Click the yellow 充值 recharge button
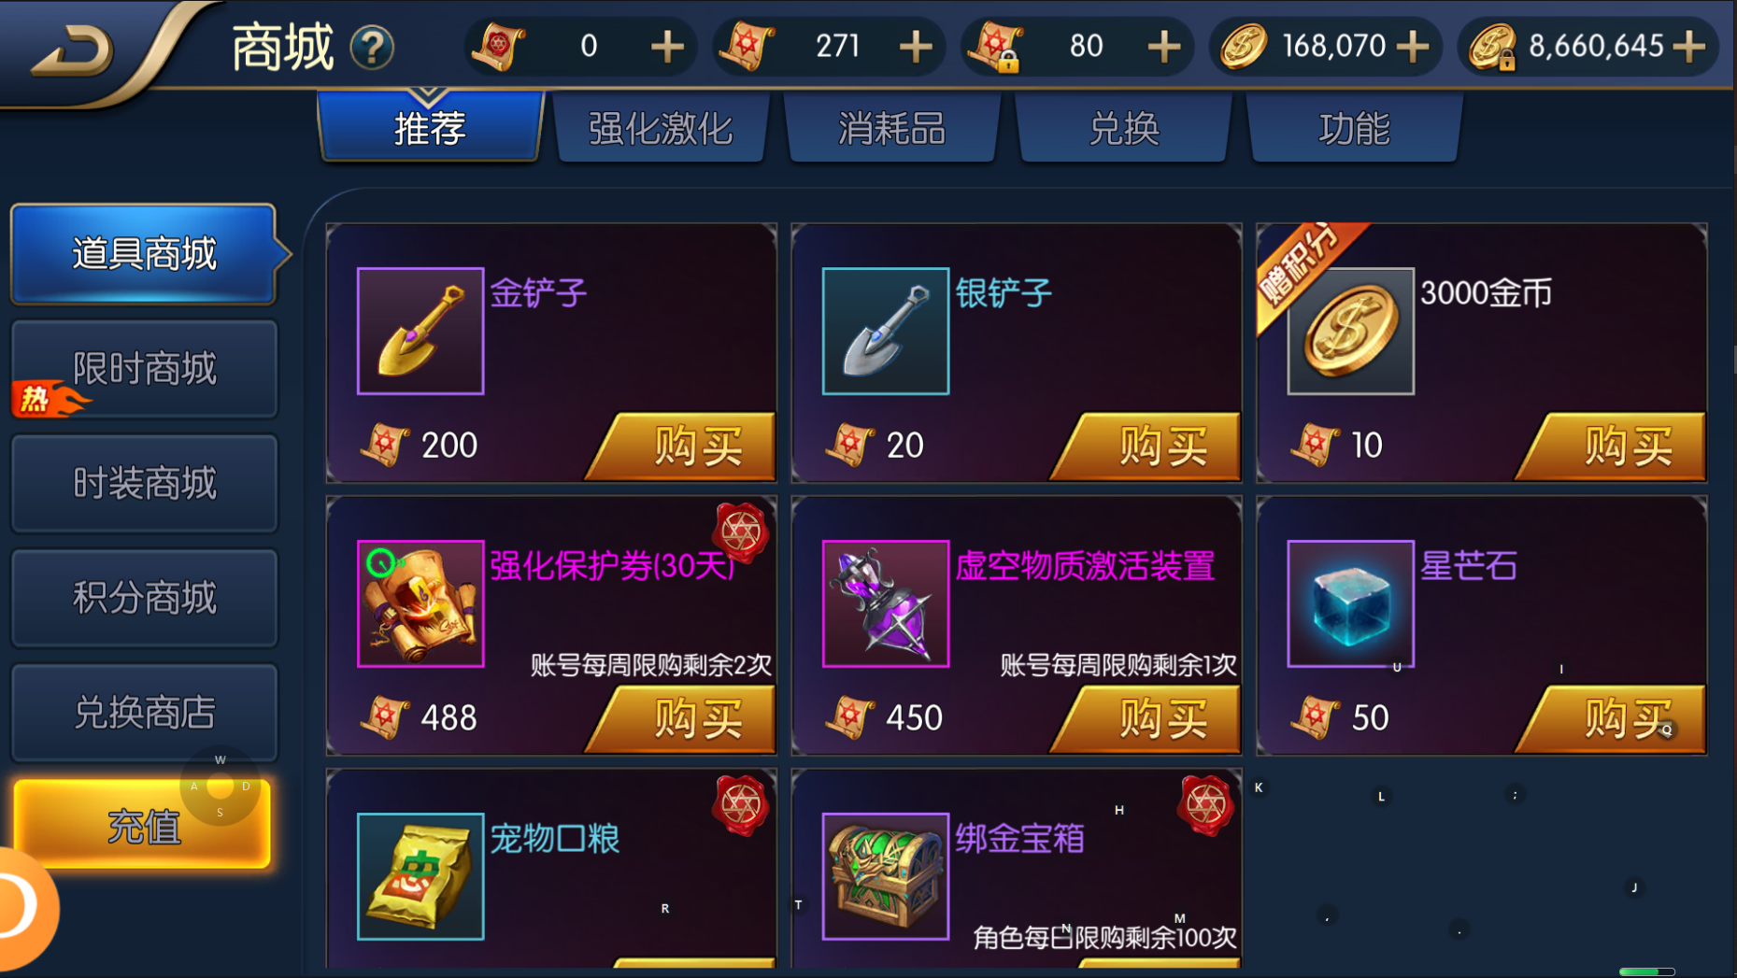The image size is (1737, 978). pyautogui.click(x=142, y=825)
